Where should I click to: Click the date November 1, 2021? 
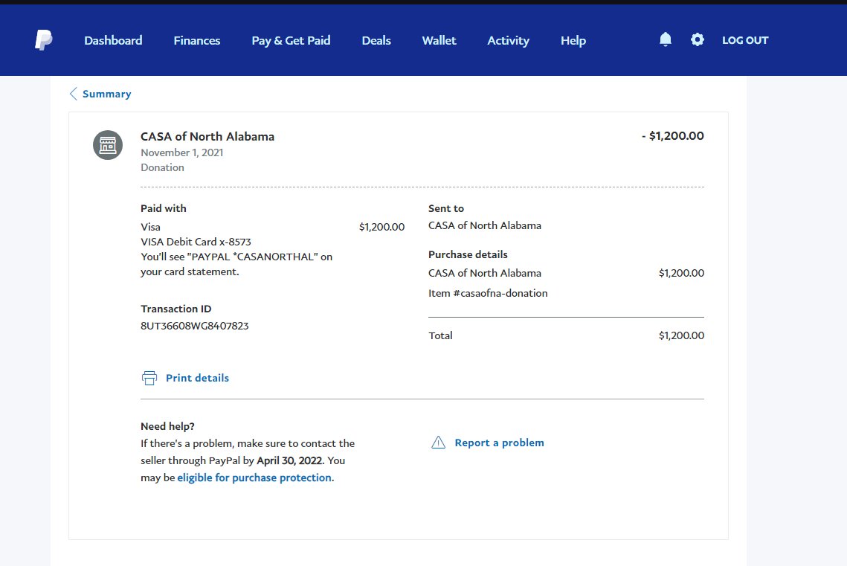(182, 152)
